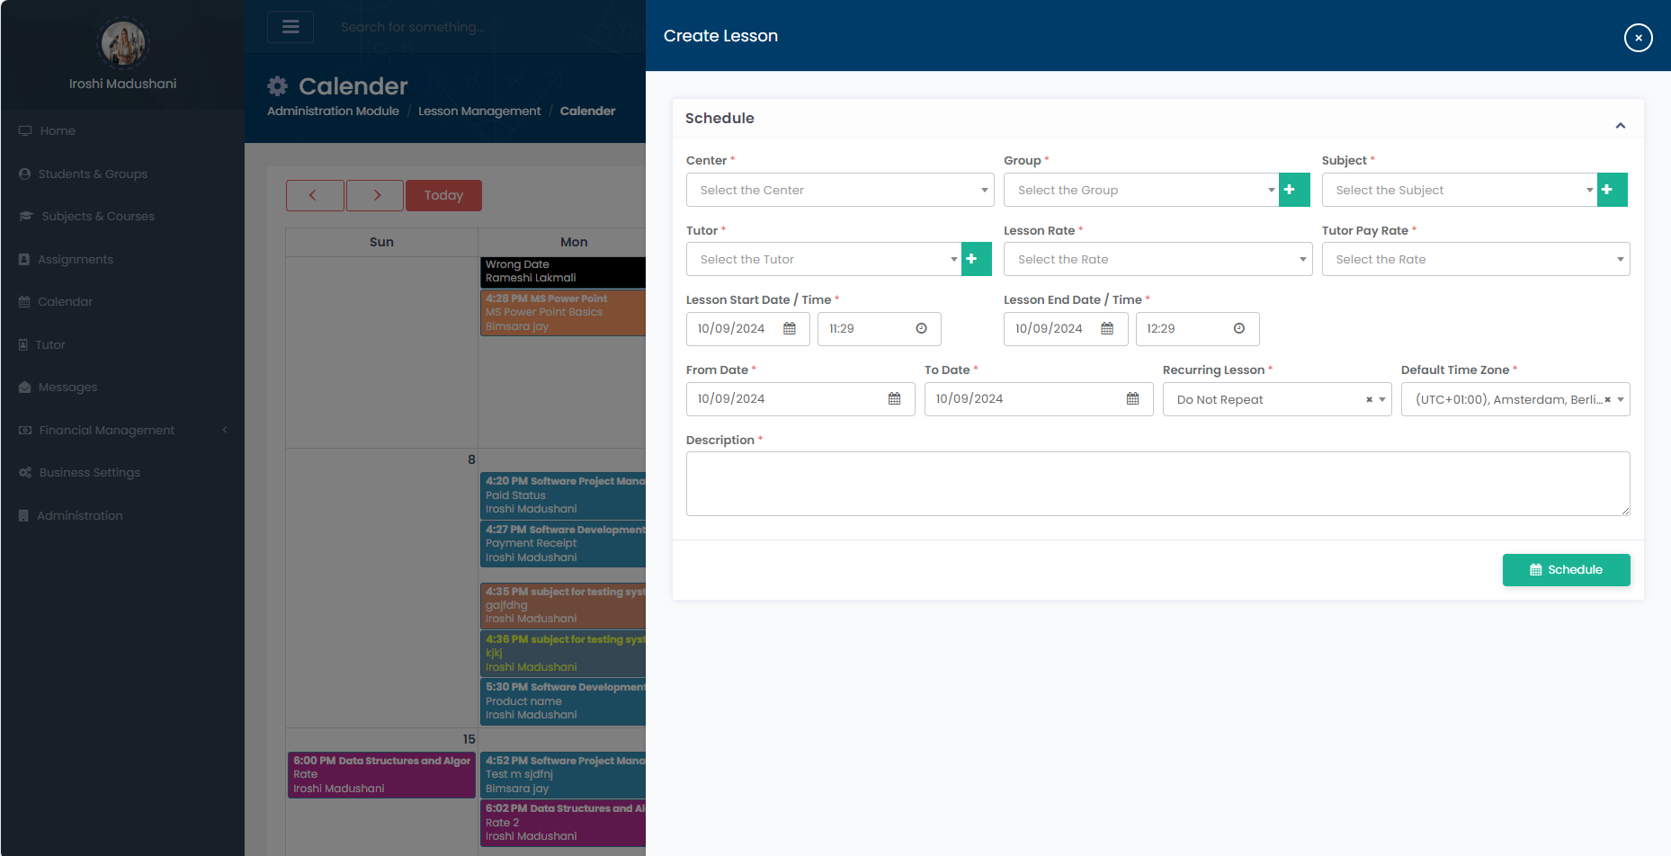Open the Tutor Pay Rate dropdown
Screen dimensions: 1671x856
point(1475,259)
